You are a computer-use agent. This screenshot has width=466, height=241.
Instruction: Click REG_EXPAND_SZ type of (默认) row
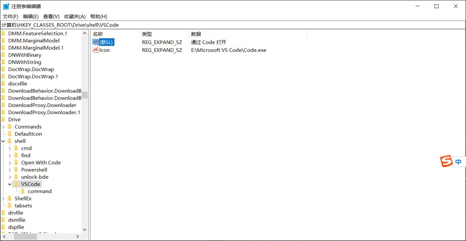(x=162, y=42)
